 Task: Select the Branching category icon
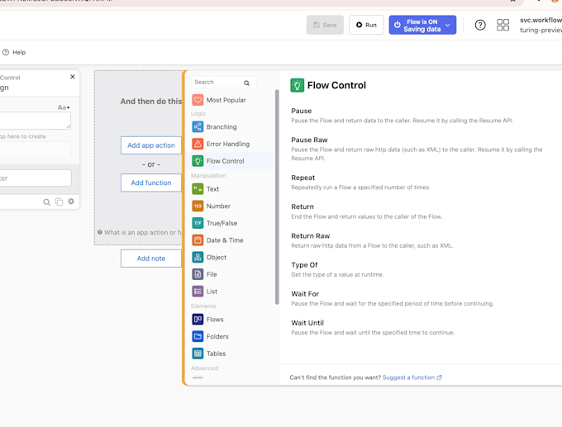point(198,127)
